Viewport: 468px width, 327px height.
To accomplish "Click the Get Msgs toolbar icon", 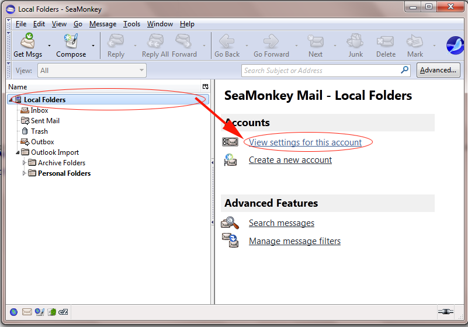I will tap(28, 41).
